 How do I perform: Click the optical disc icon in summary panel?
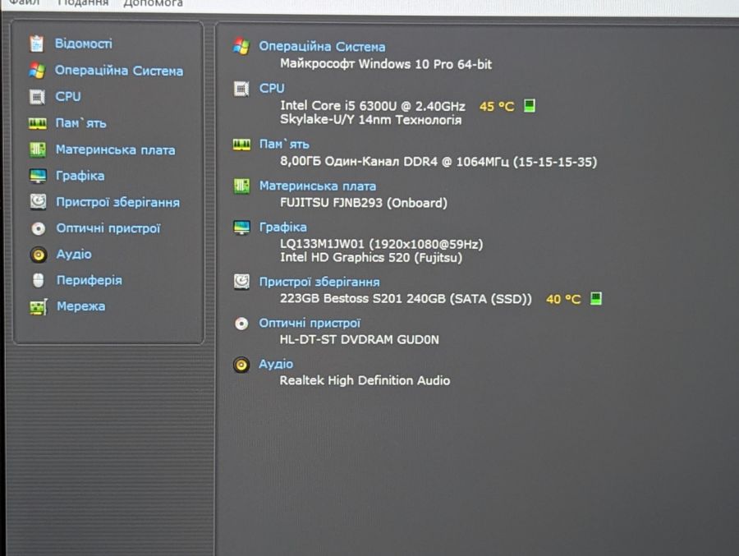(241, 324)
